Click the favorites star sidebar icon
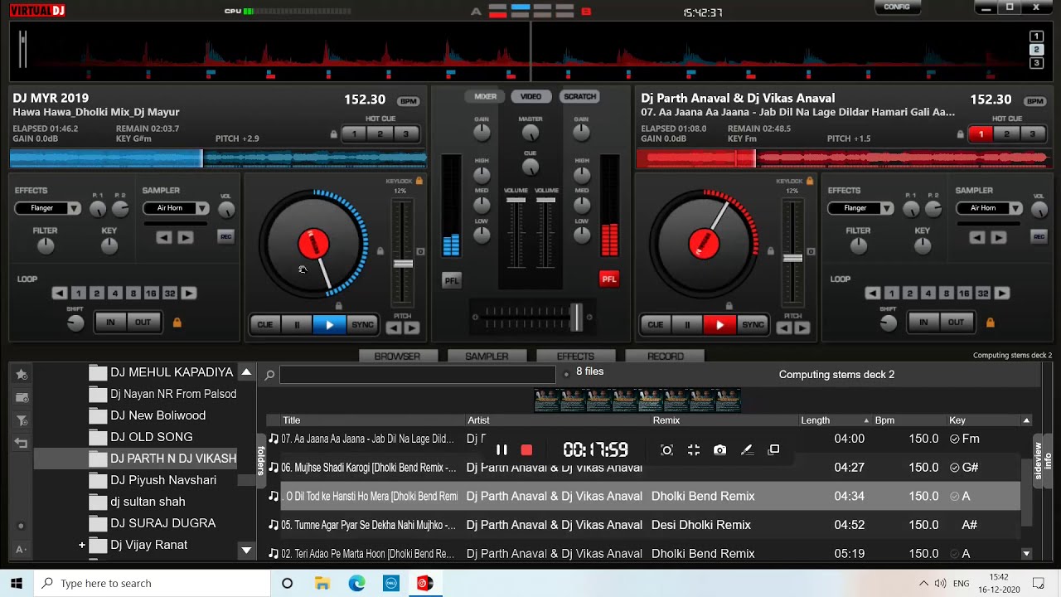1061x597 pixels. 22,375
